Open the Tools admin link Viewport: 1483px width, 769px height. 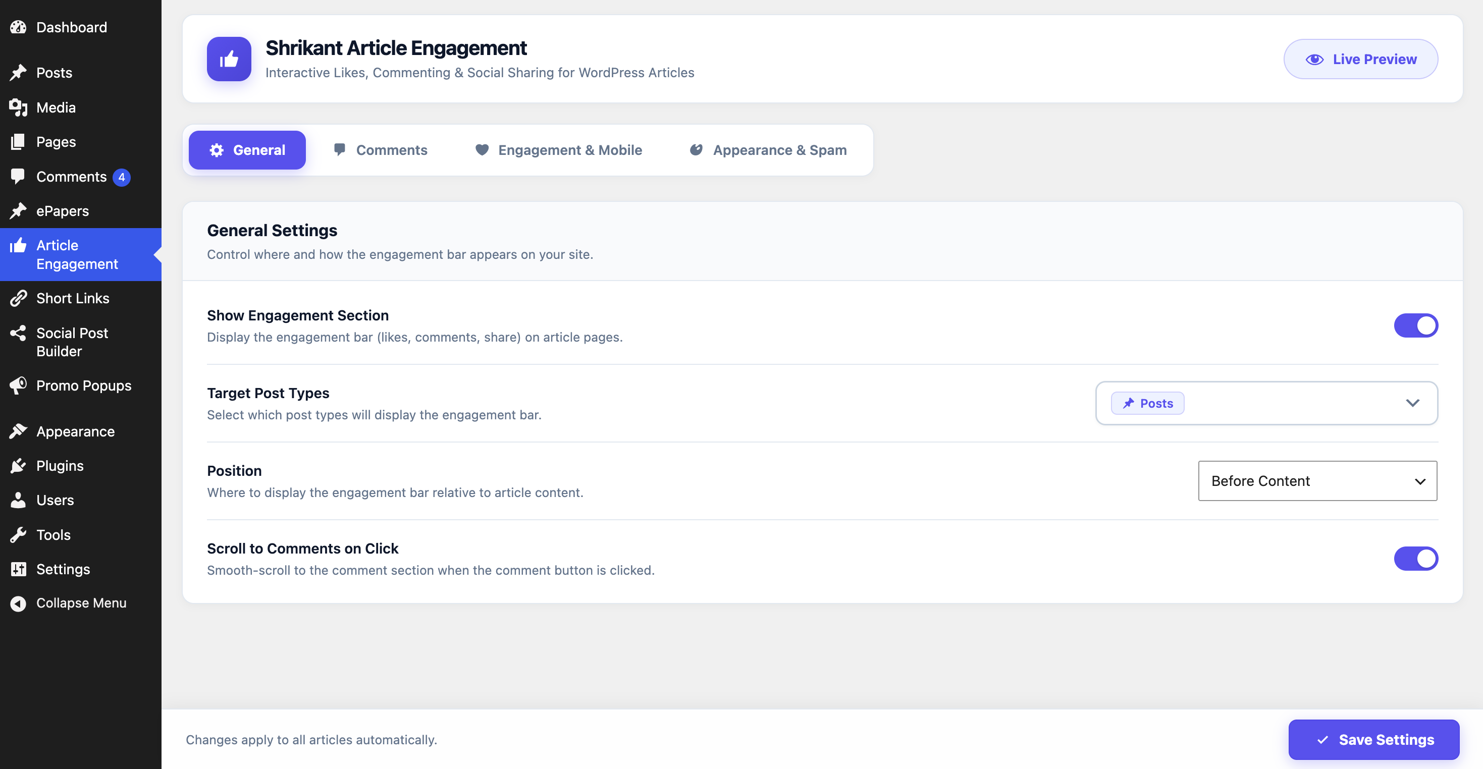click(81, 535)
